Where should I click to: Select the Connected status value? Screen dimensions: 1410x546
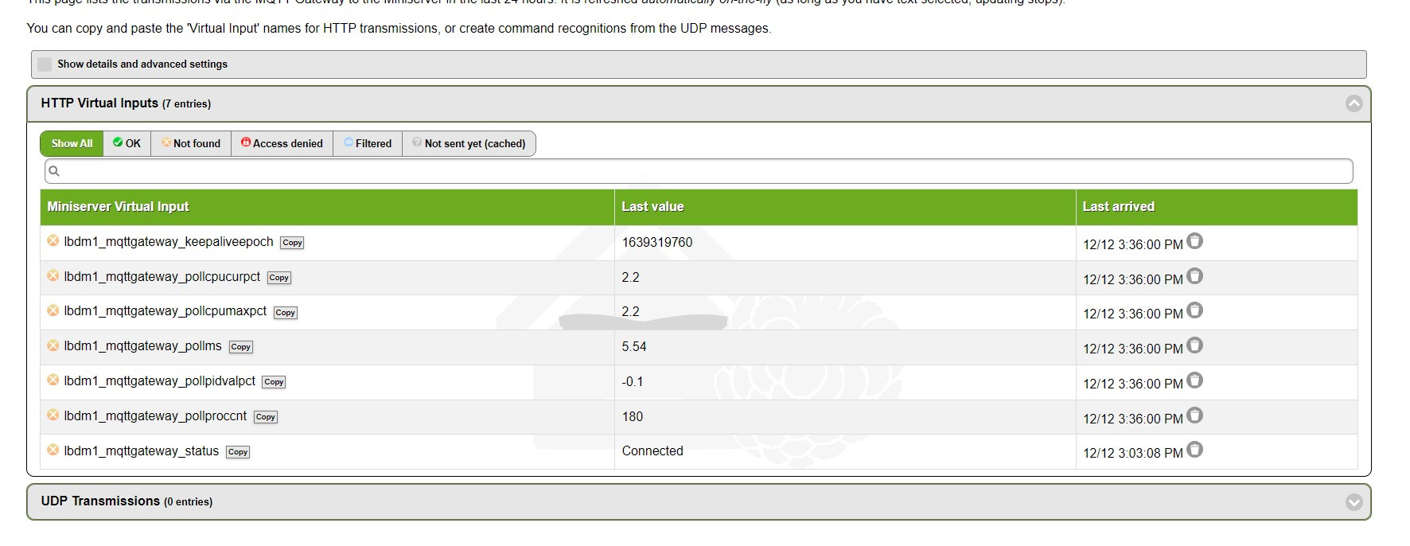pos(652,450)
